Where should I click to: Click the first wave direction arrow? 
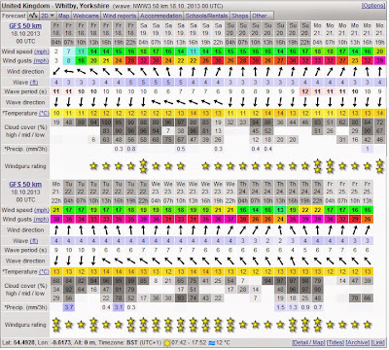(x=56, y=102)
